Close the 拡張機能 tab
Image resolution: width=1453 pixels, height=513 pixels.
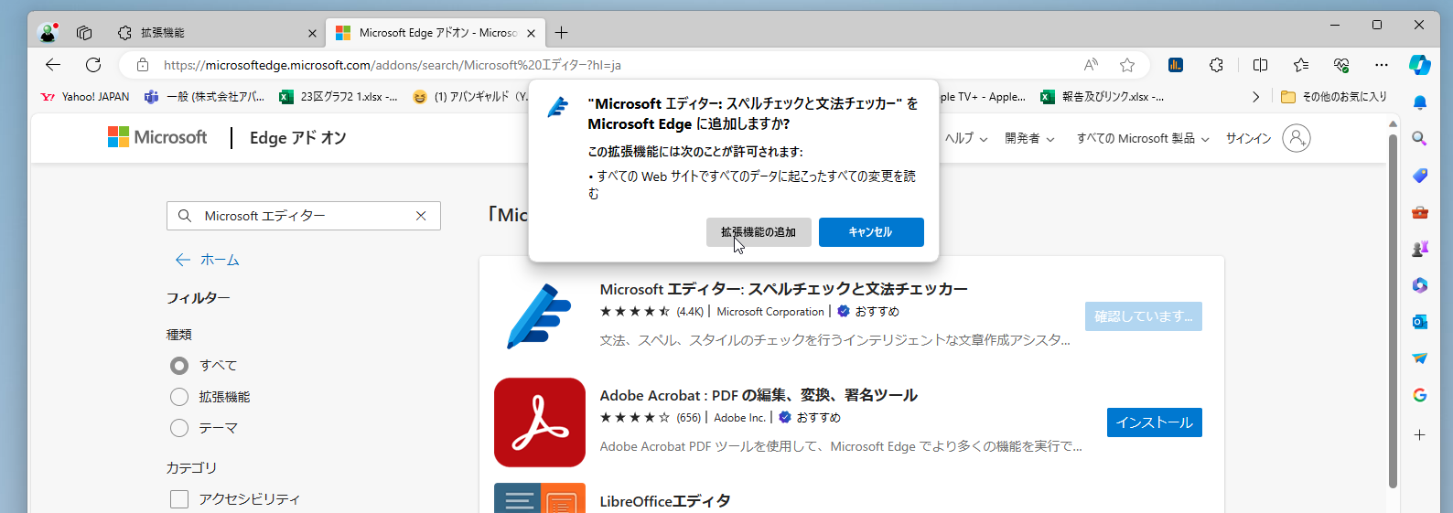[x=312, y=33]
